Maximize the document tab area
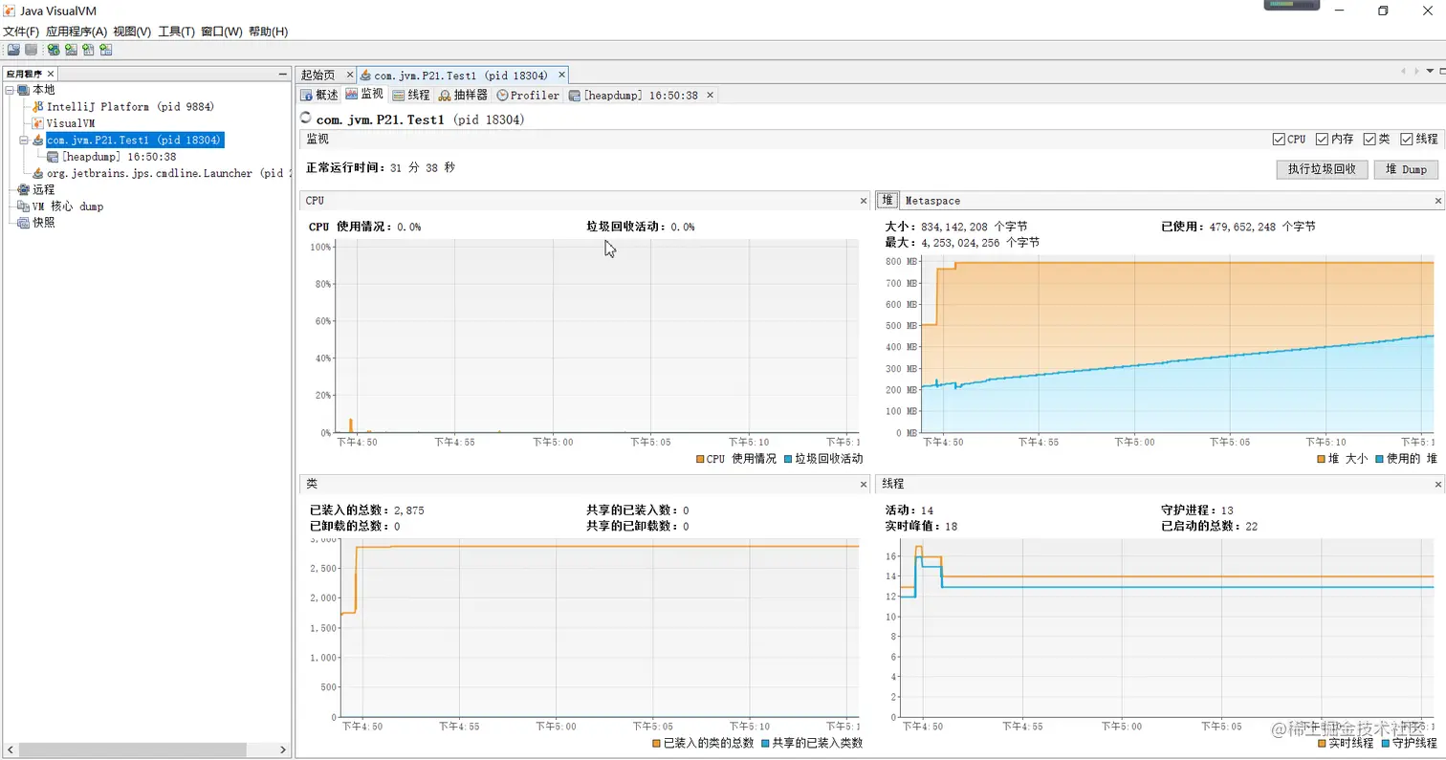Image resolution: width=1446 pixels, height=760 pixels. click(1441, 72)
